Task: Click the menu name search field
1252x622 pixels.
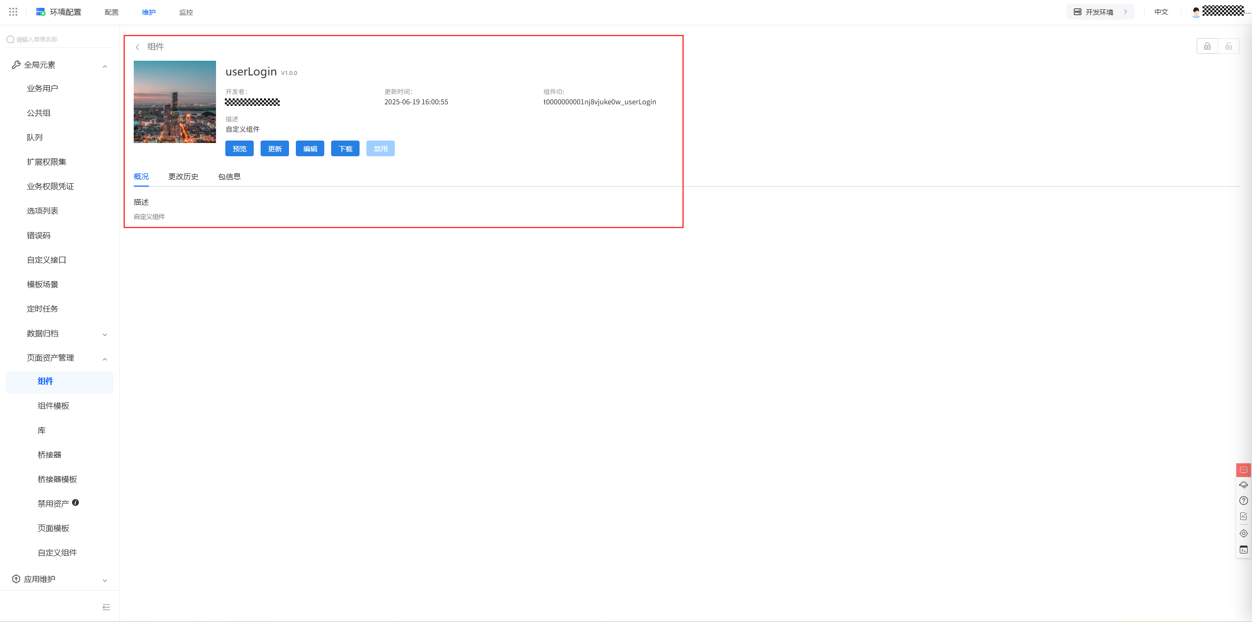Action: [x=59, y=39]
